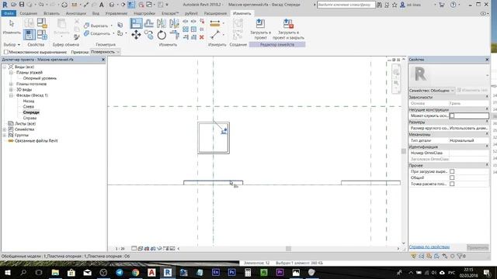Open the Слева elevation view

coord(28,107)
